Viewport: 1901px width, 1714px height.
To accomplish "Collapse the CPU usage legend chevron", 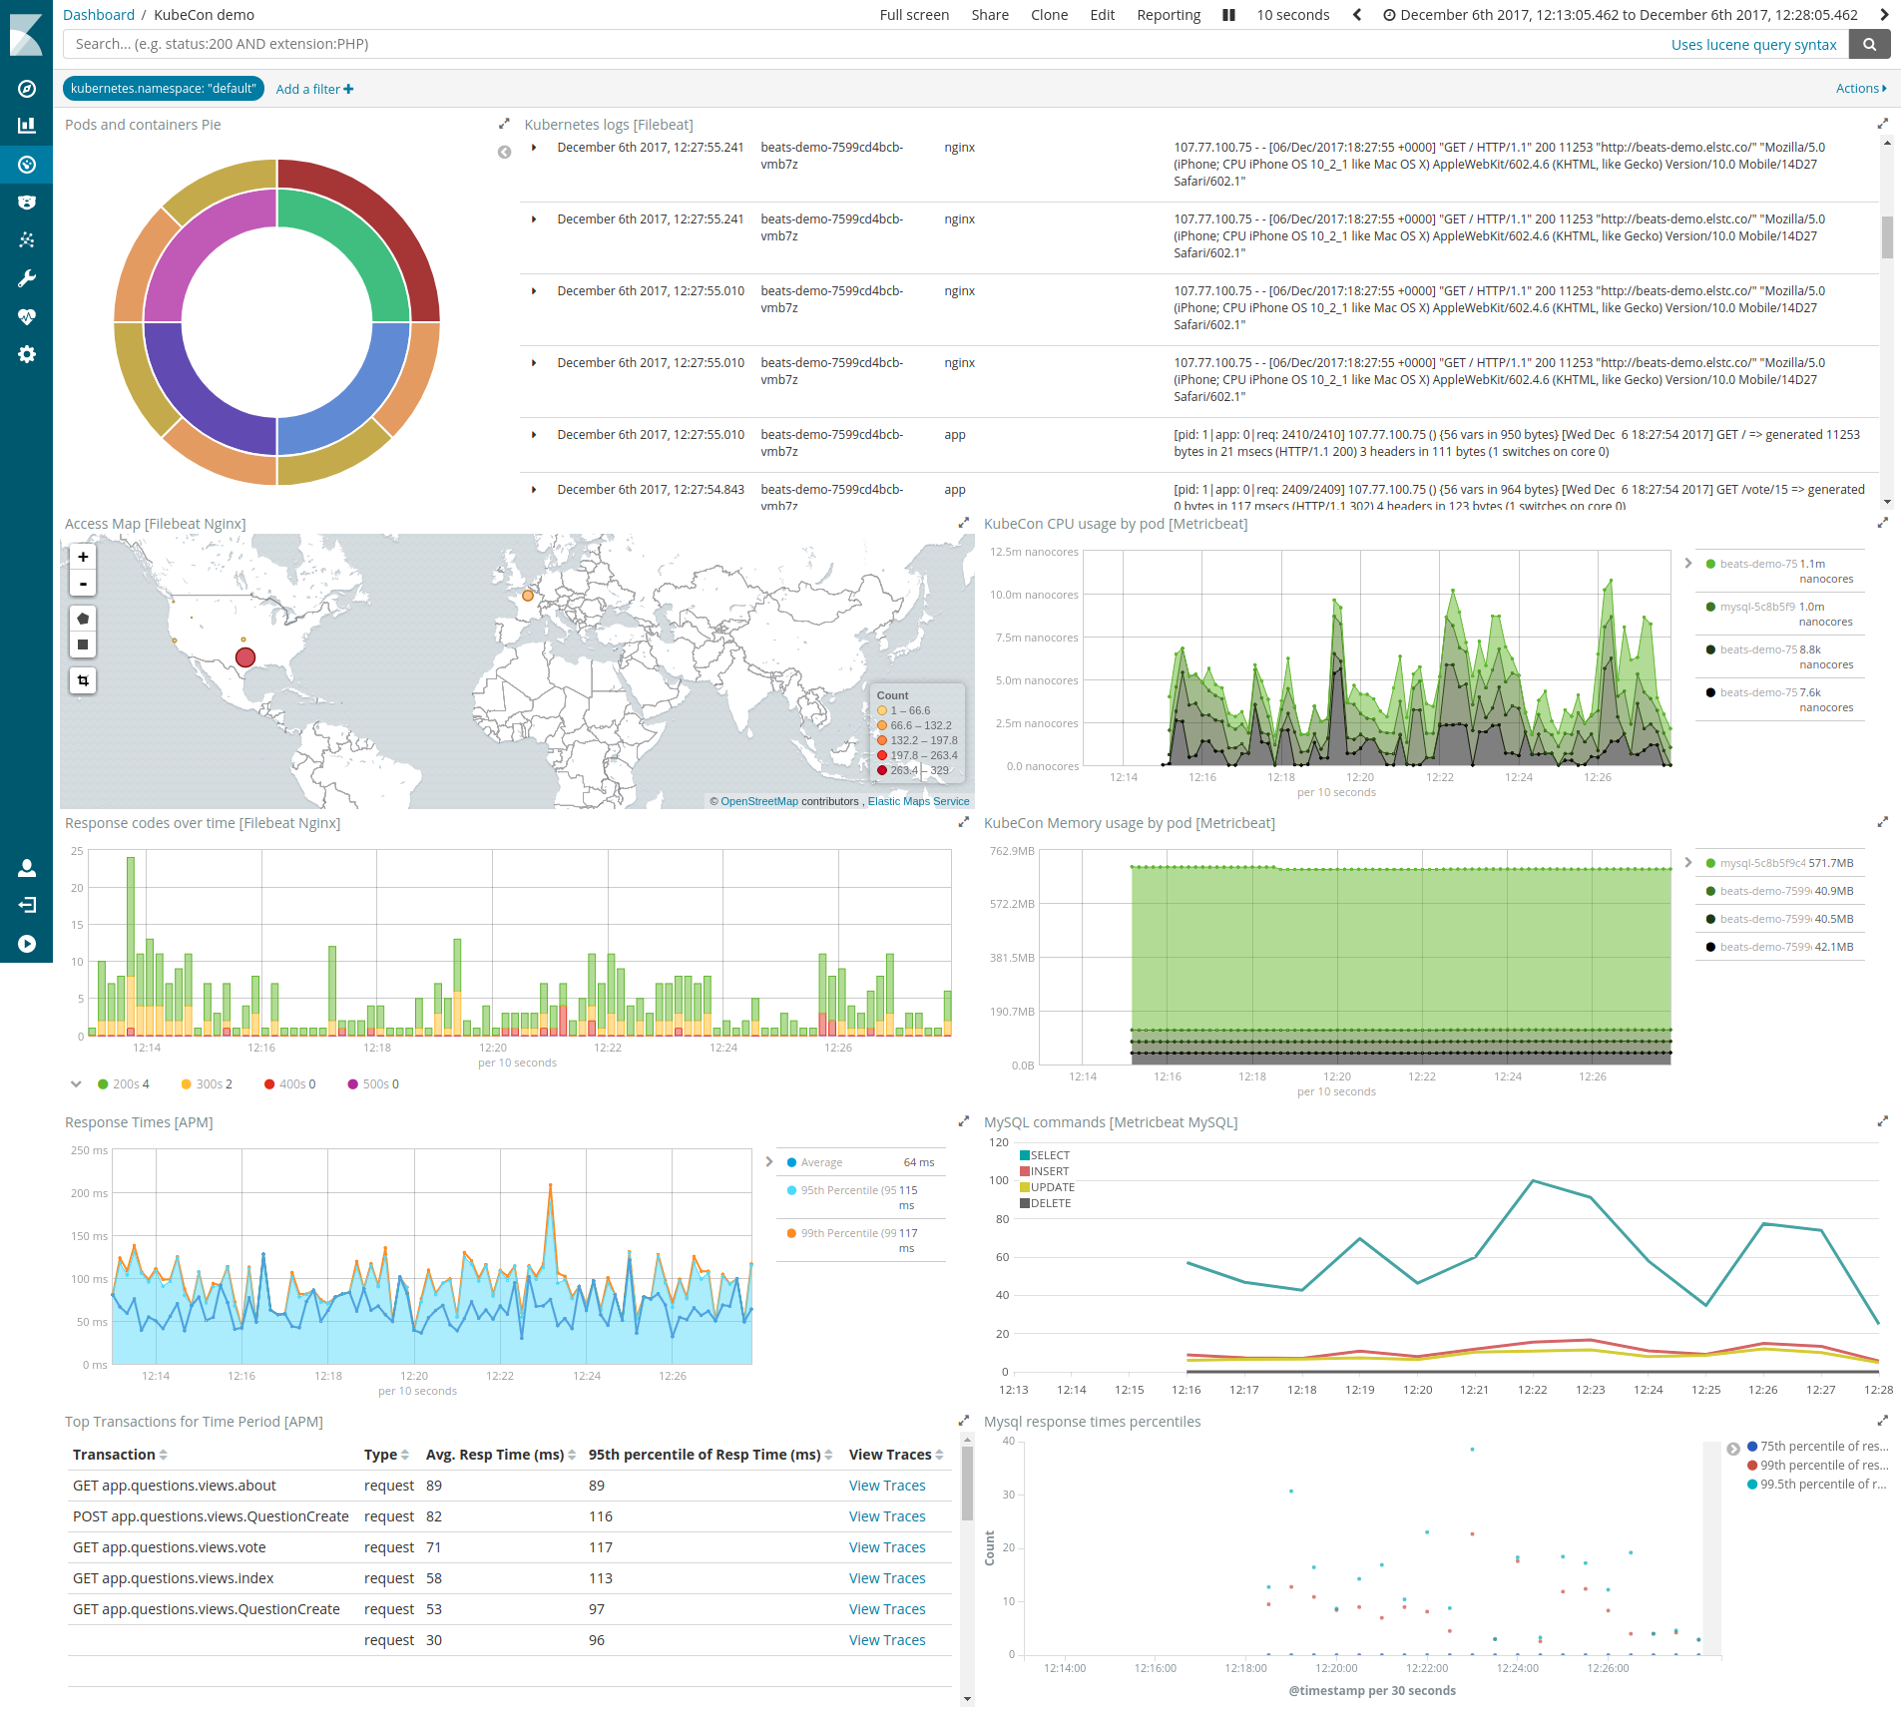I will pos(1688,564).
